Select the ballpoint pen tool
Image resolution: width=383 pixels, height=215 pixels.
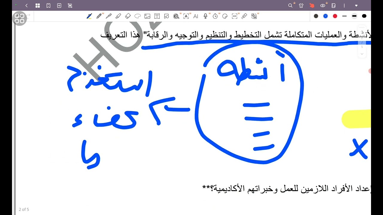[x=109, y=16]
